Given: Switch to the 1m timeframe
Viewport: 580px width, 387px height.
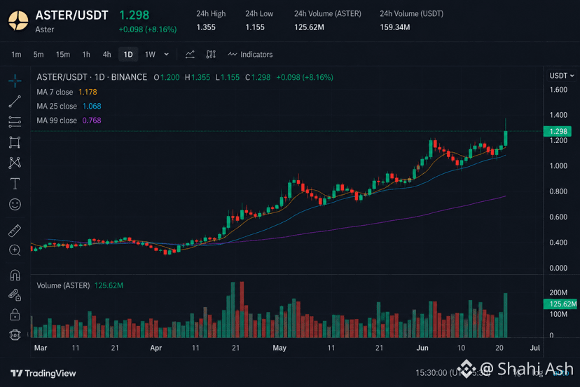Looking at the screenshot, I should 16,55.
